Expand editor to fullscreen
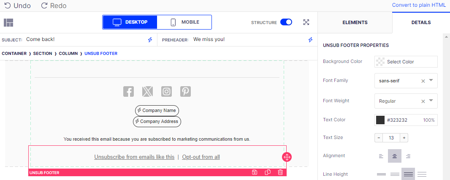Image resolution: width=450 pixels, height=180 pixels. (x=306, y=22)
